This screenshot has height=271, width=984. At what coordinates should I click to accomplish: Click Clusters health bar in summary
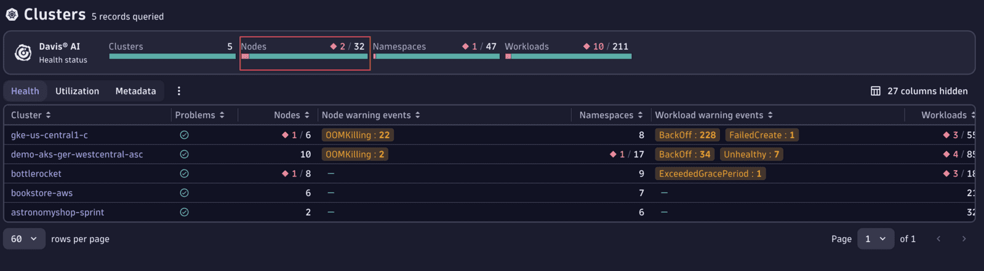pos(172,57)
